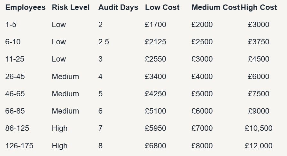Viewport: 287px width, 156px height.
Task: Click the Low Cost column header
Action: coord(162,7)
